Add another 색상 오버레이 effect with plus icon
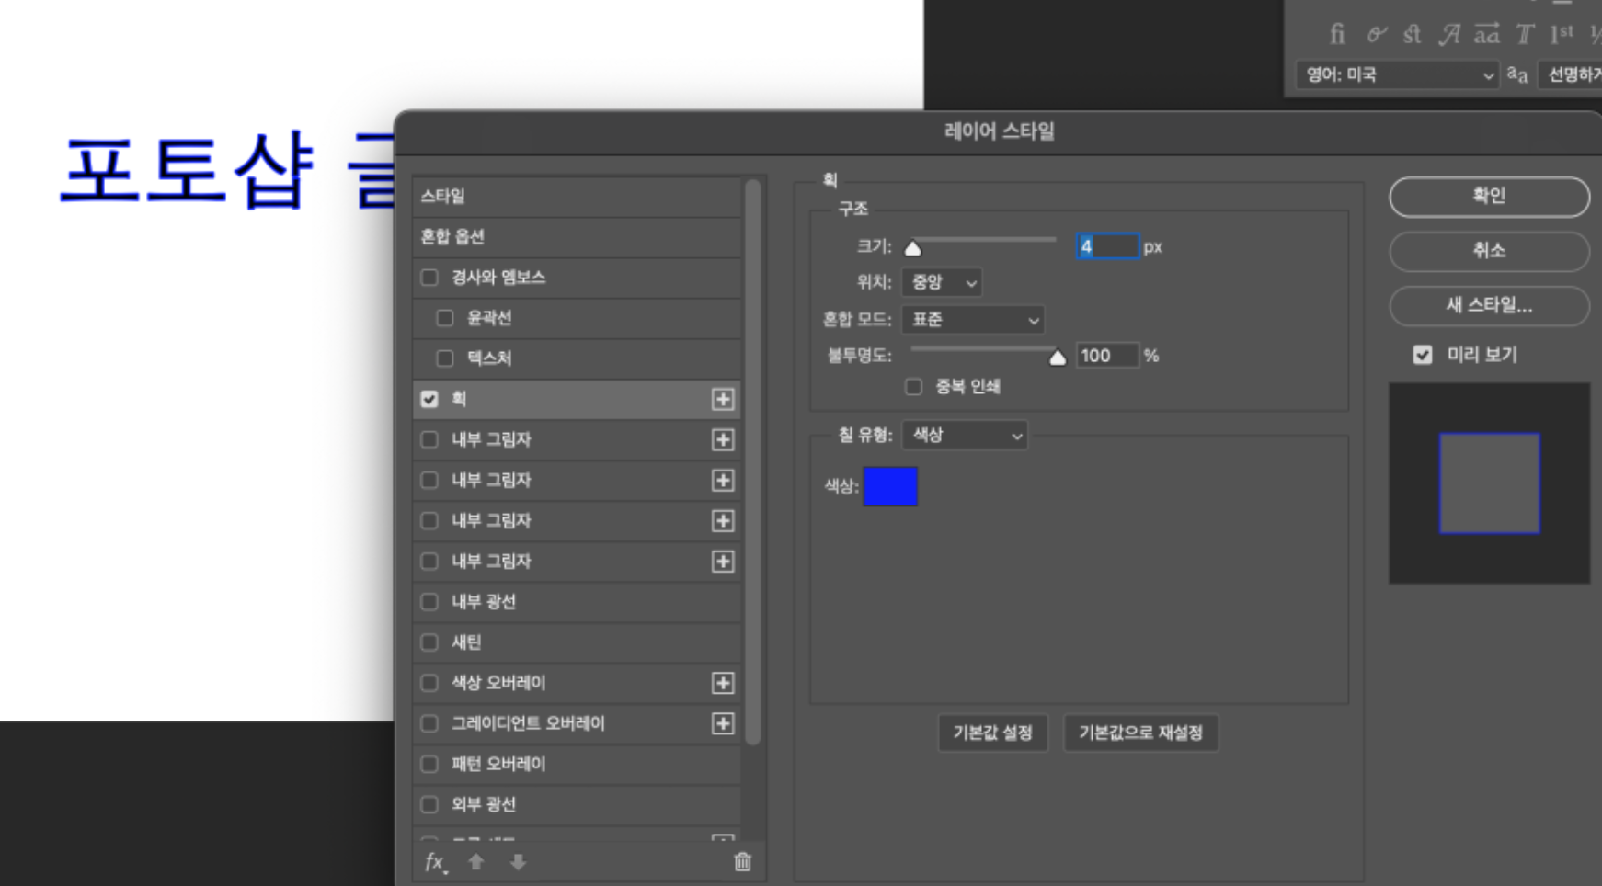This screenshot has height=886, width=1602. [x=723, y=683]
